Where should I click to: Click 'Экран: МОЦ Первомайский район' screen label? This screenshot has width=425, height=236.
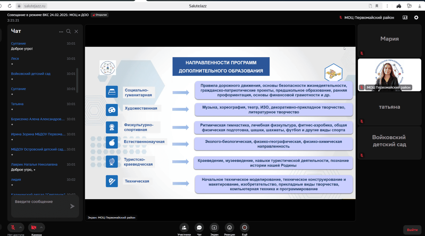click(x=111, y=218)
